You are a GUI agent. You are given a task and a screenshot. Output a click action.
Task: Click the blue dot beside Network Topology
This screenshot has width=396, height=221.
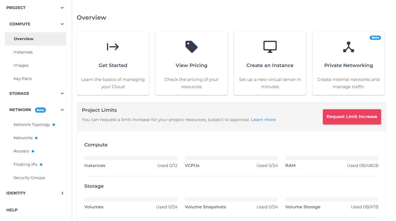(x=54, y=124)
